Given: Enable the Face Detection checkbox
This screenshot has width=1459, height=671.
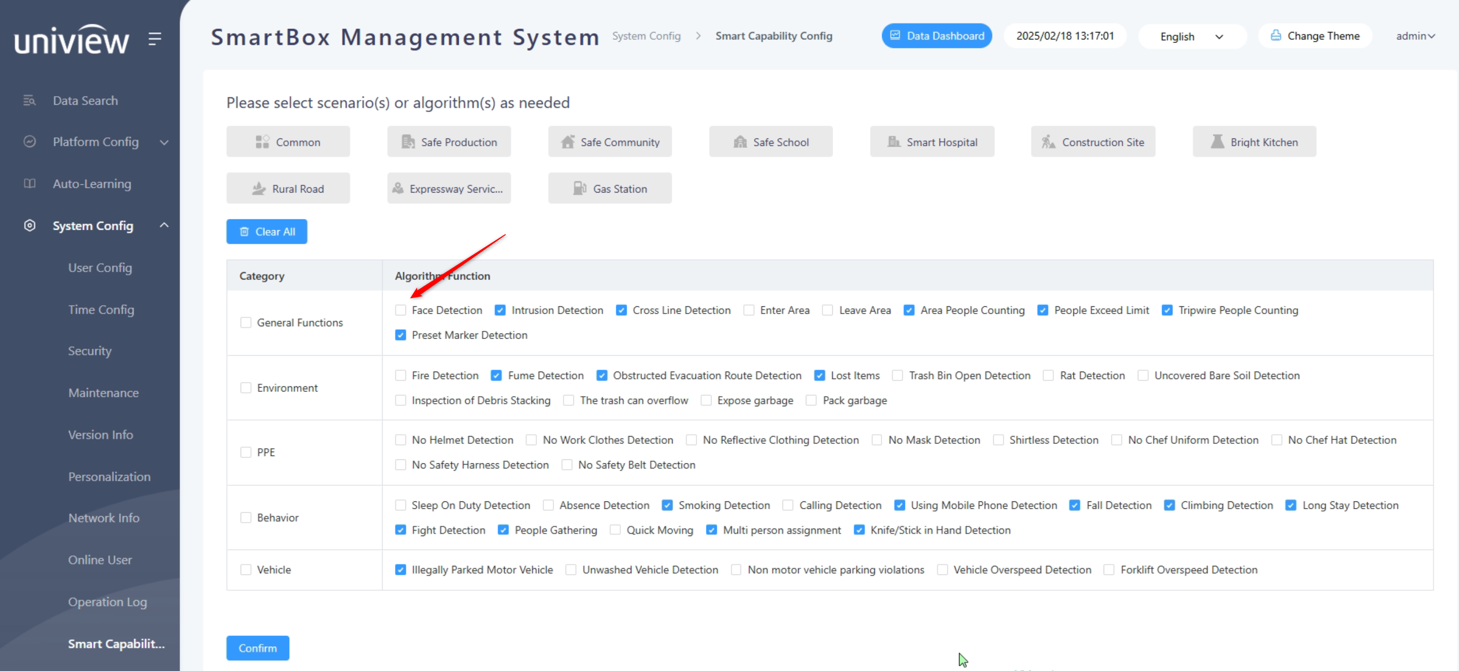Looking at the screenshot, I should [400, 310].
